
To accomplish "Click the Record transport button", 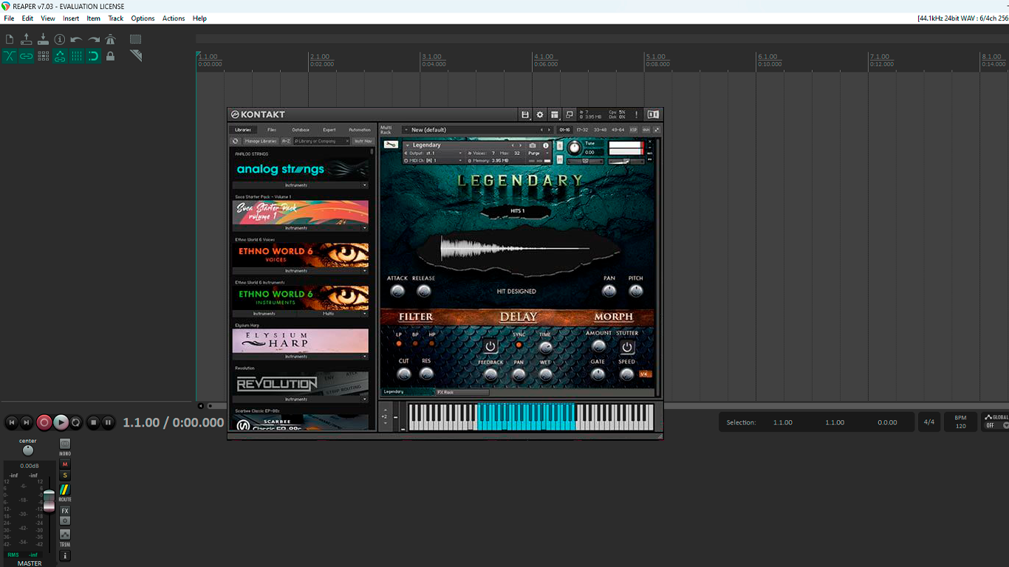I will coord(44,422).
